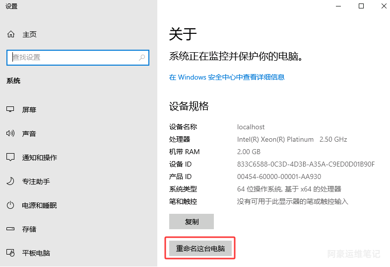The width and height of the screenshot is (390, 267).
Task: Open 专注助手 settings page
Action: point(36,181)
